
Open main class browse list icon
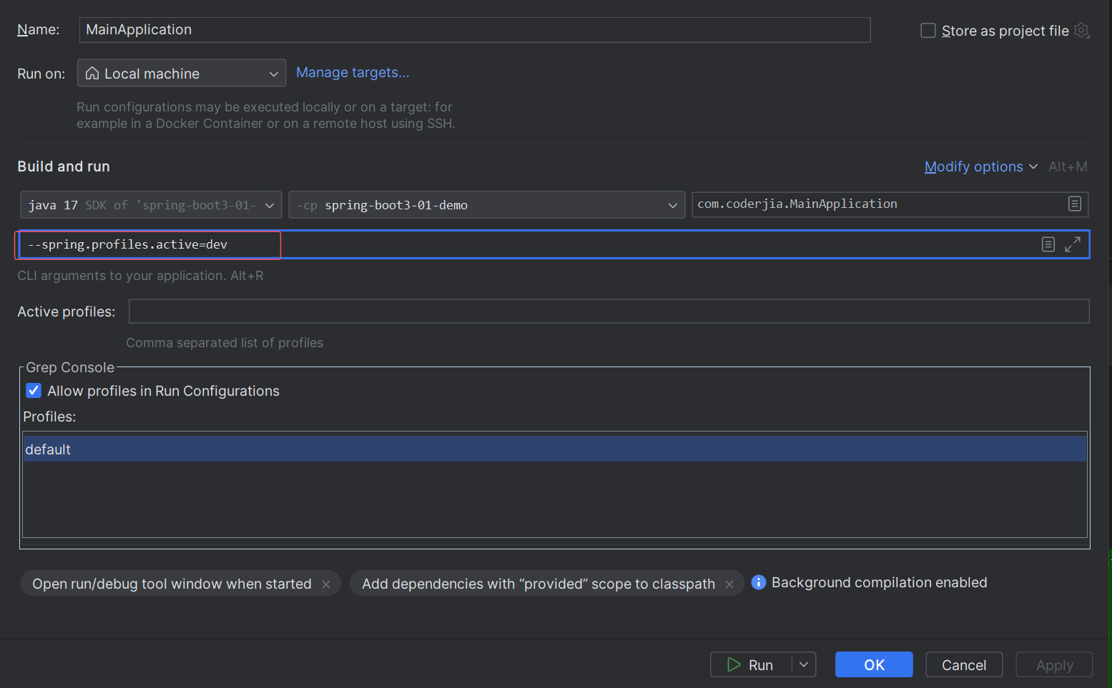(1074, 204)
